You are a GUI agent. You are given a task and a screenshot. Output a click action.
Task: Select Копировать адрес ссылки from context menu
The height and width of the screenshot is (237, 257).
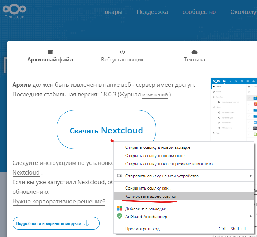(151, 196)
